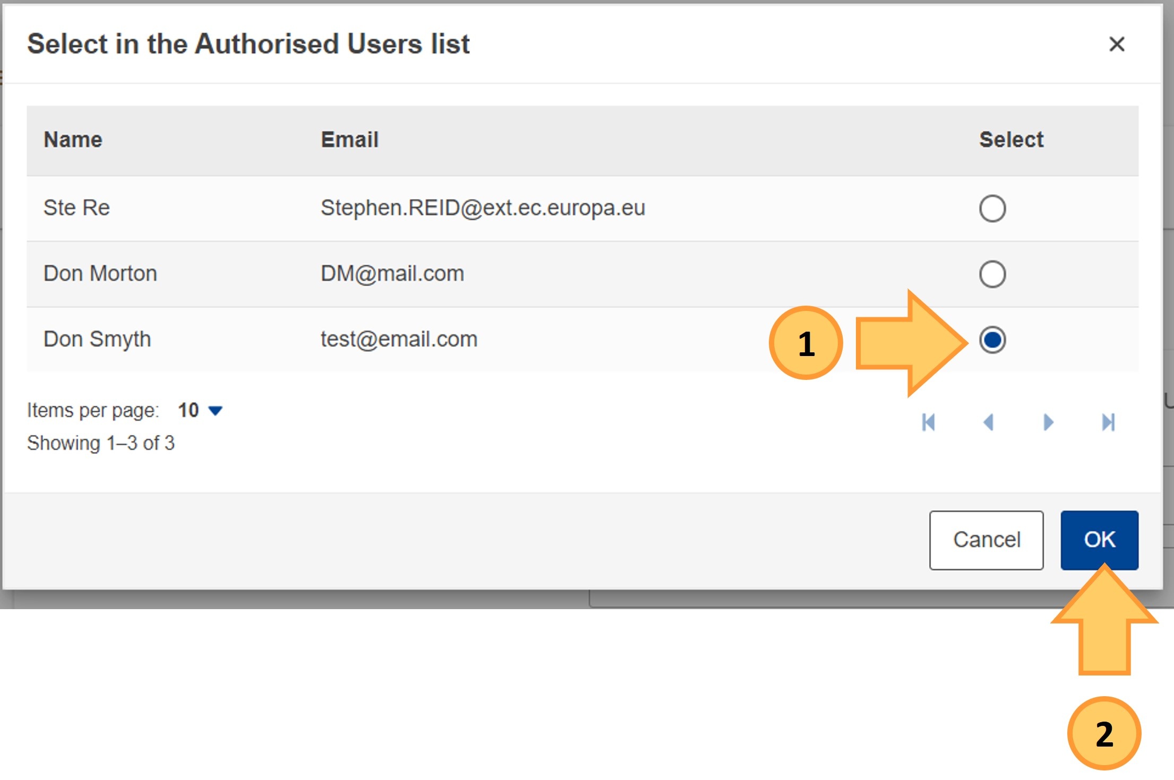Click the name Don Morton
This screenshot has width=1174, height=780.
click(100, 273)
